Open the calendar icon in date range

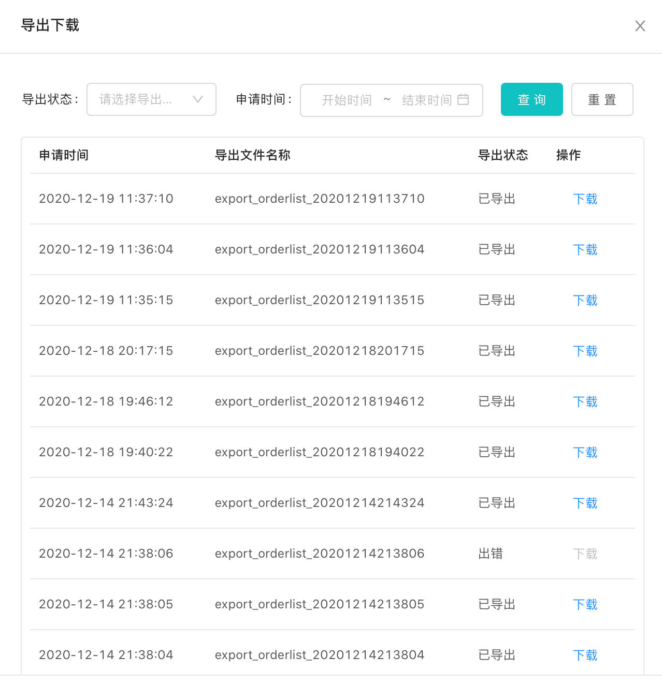click(463, 100)
